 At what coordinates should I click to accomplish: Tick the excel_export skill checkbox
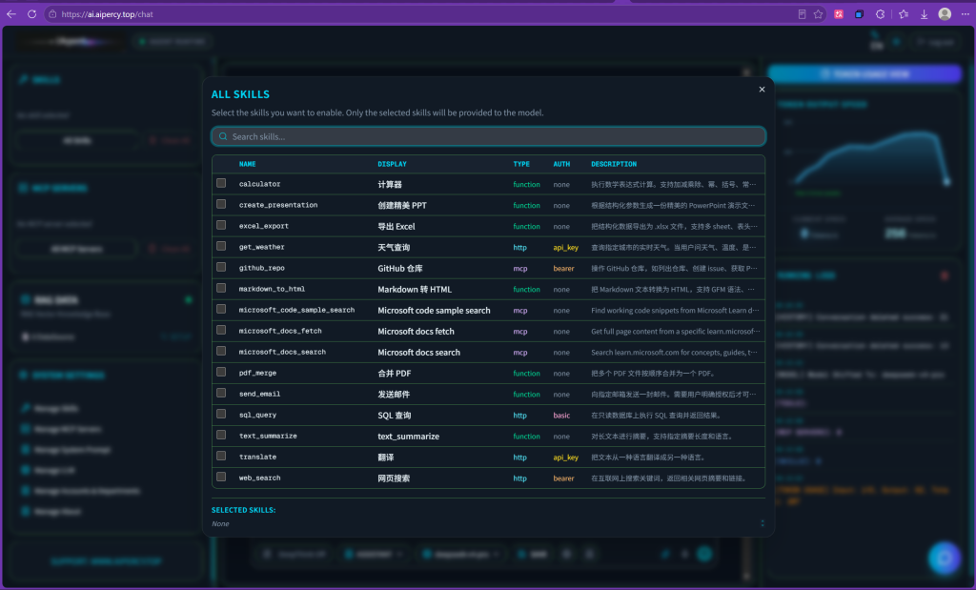[x=221, y=225]
